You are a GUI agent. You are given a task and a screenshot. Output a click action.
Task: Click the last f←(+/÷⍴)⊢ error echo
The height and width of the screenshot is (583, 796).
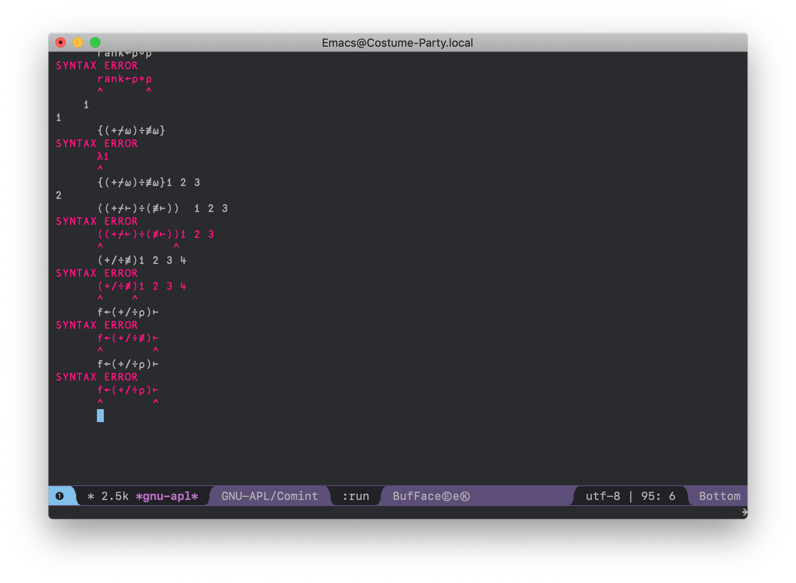click(128, 390)
